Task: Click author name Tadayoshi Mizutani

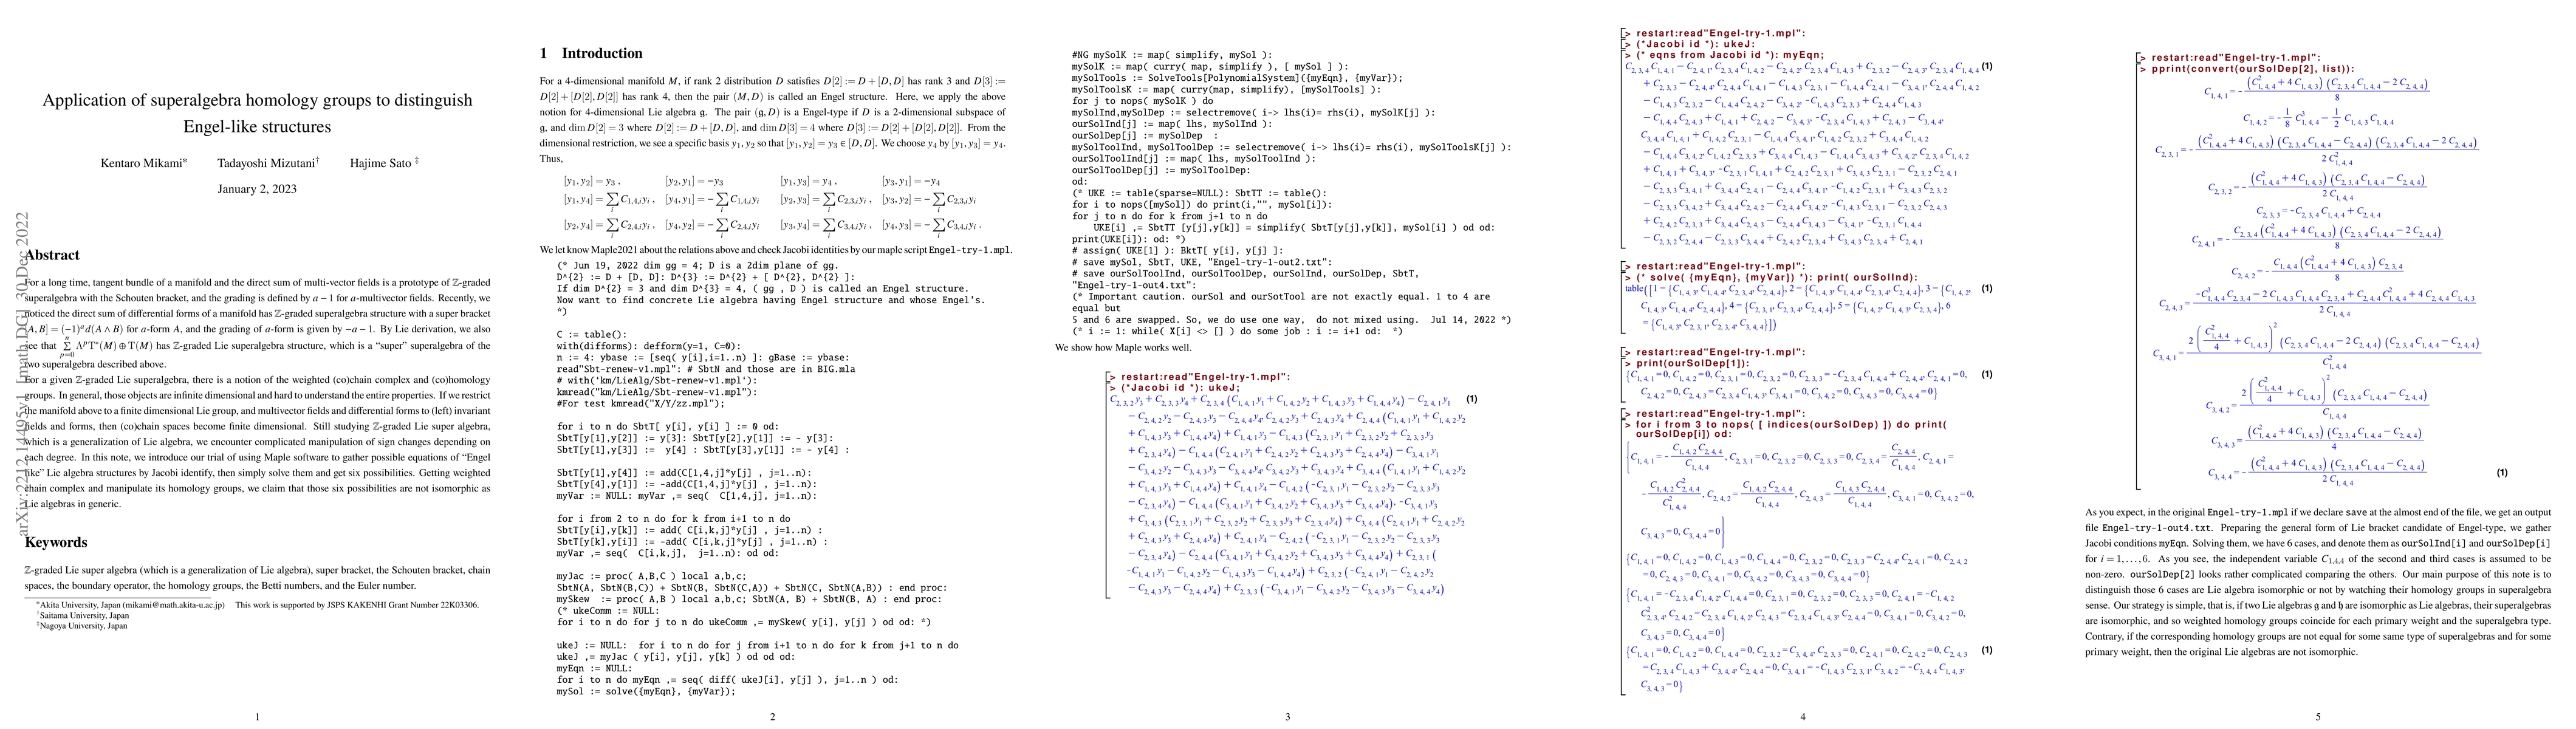Action: coord(266,163)
